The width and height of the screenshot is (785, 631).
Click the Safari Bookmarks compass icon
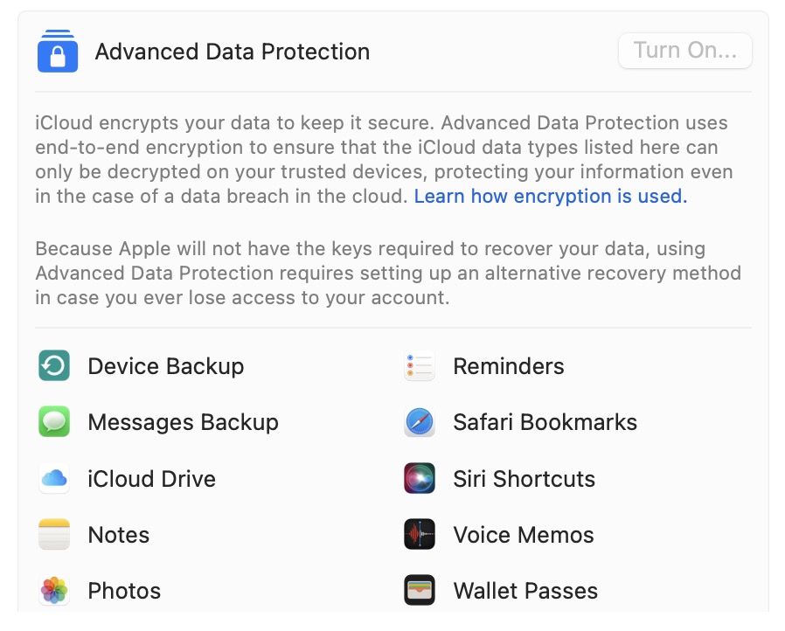click(420, 422)
